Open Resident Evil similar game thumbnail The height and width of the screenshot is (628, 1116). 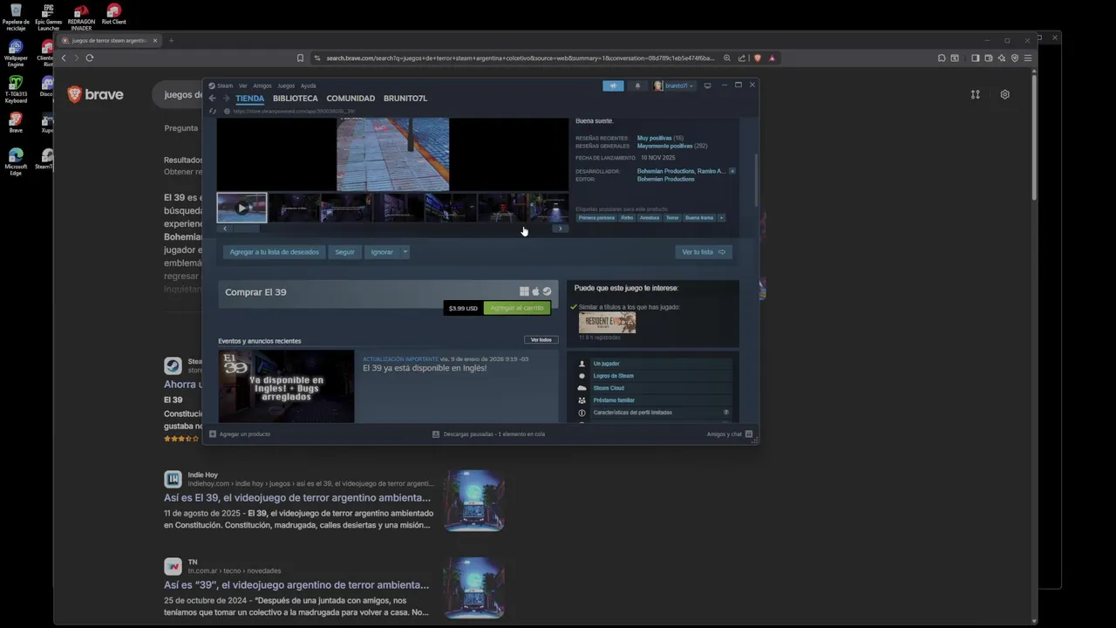point(607,322)
